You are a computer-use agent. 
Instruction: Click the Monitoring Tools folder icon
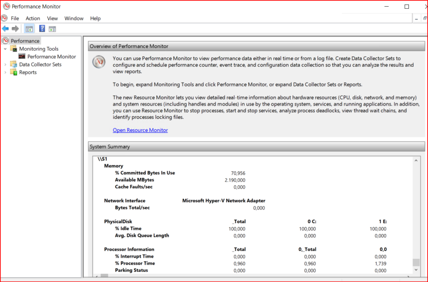(x=14, y=49)
